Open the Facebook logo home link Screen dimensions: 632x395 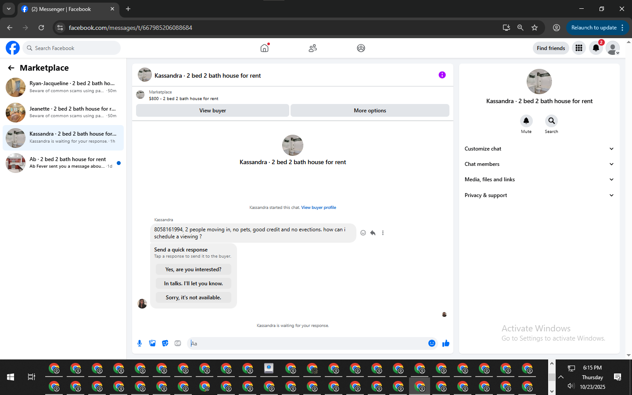pos(13,48)
